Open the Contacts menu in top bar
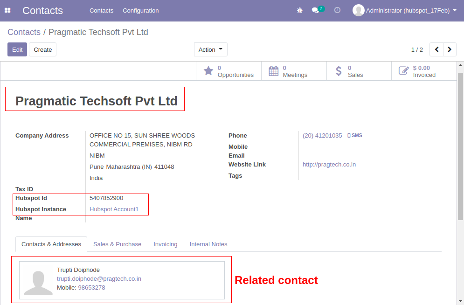The height and width of the screenshot is (305, 464). point(102,10)
